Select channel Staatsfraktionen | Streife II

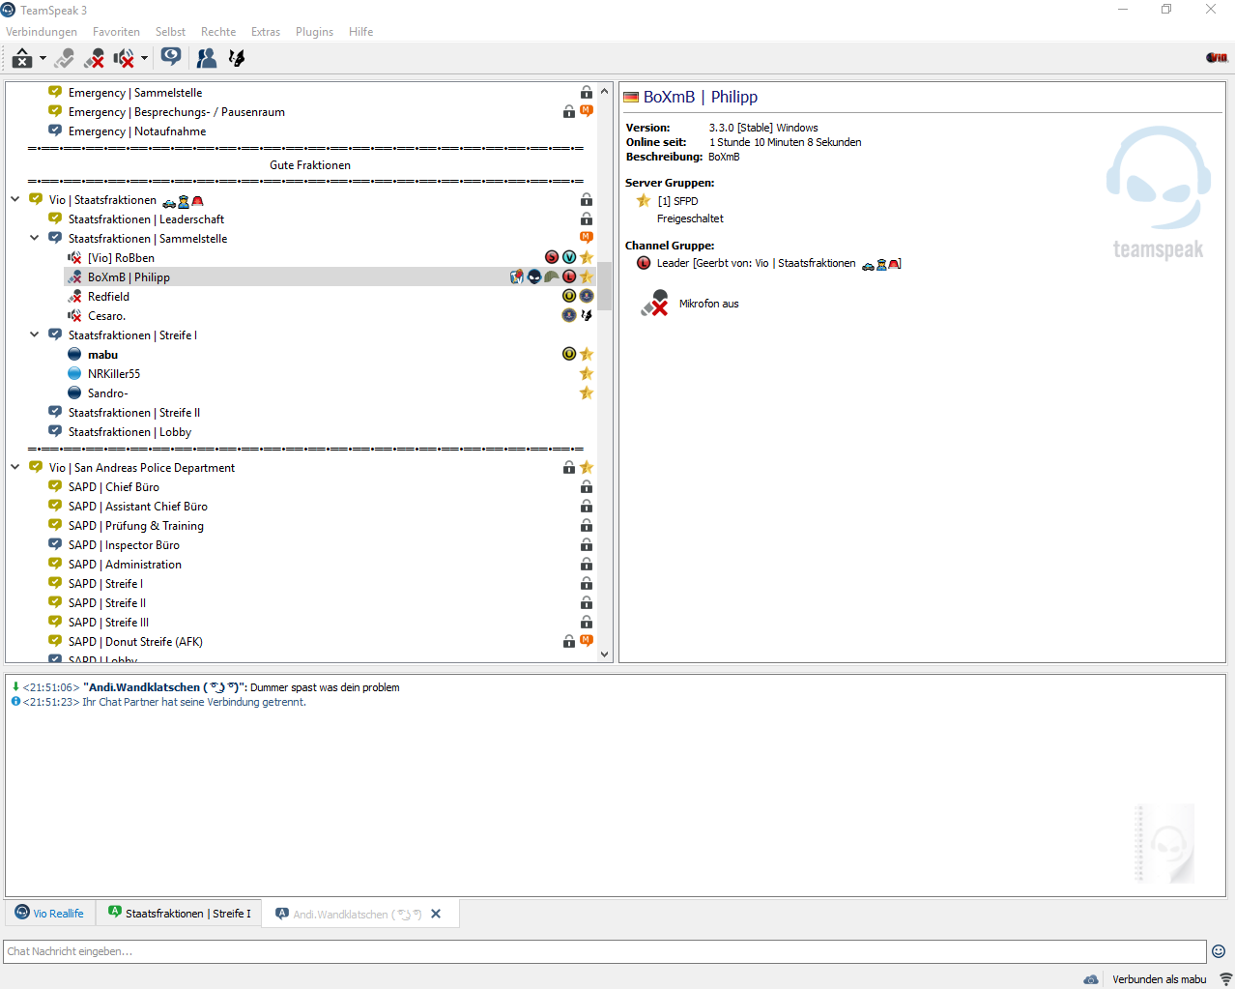pos(134,413)
